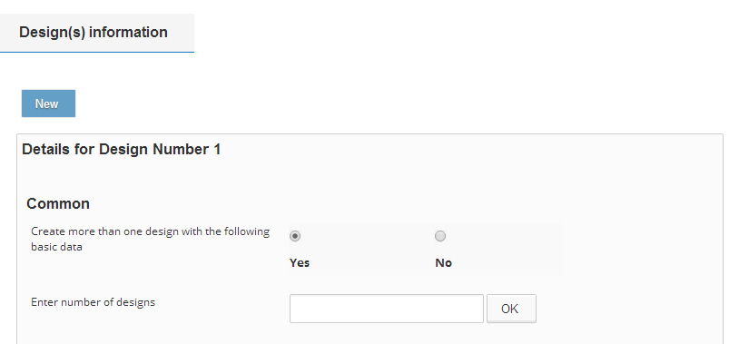Select the No radio button
The image size is (739, 344).
(440, 236)
